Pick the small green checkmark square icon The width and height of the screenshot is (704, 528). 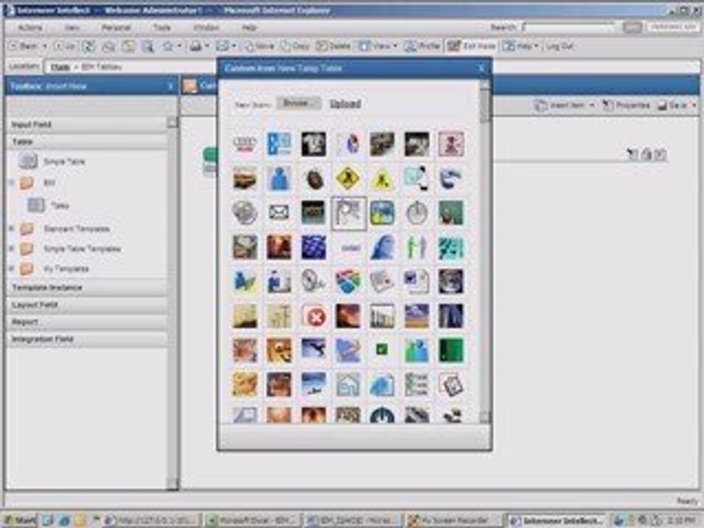tap(382, 350)
